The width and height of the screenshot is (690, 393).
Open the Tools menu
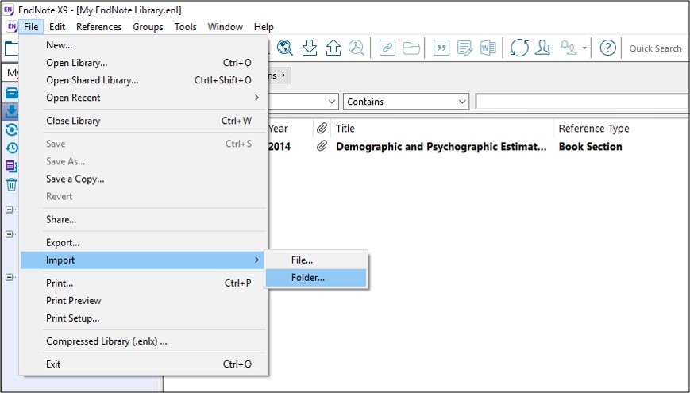185,27
